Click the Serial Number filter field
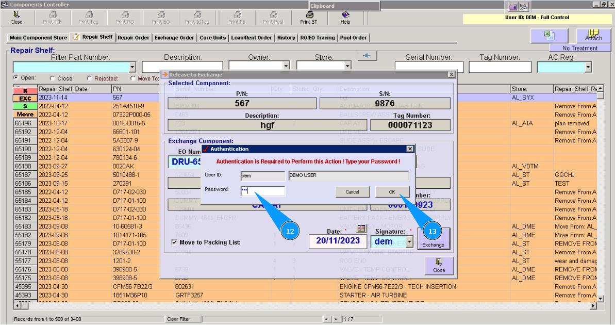Viewport: 615px width, 325px height. [x=429, y=67]
